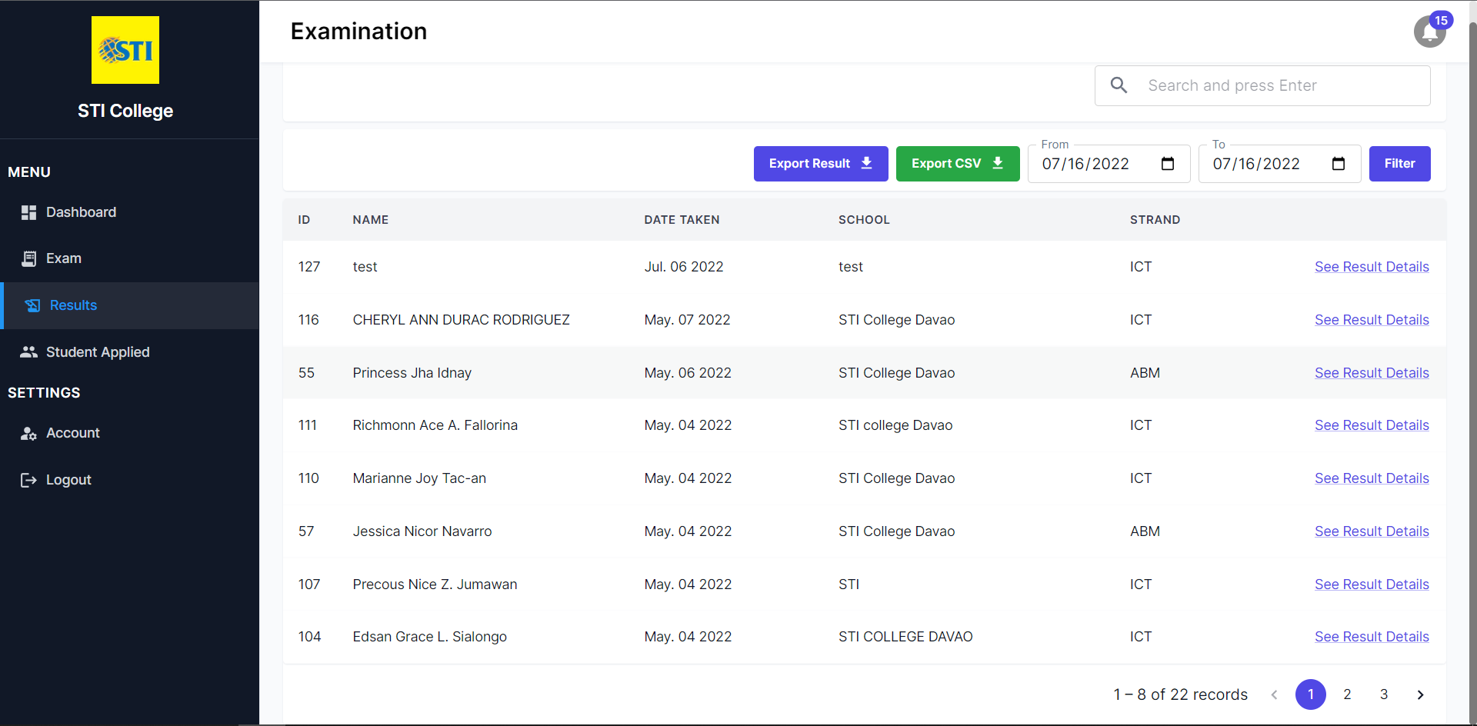Image resolution: width=1477 pixels, height=726 pixels.
Task: Click the Exam sidebar icon
Action: (x=28, y=258)
